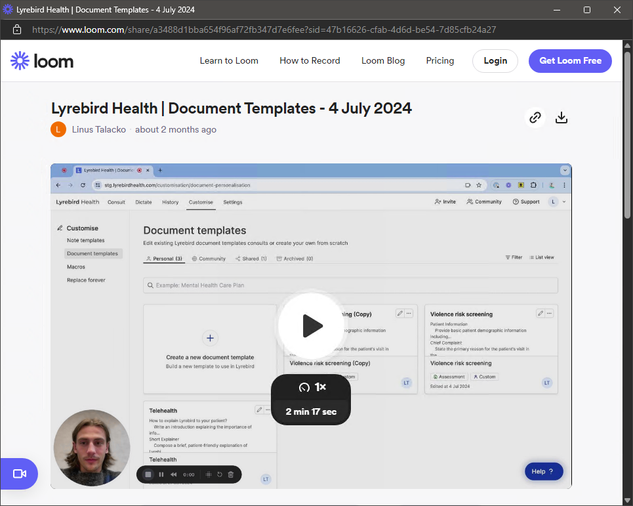The width and height of the screenshot is (633, 506).
Task: Click the bookmark star in the recorded browser
Action: [x=479, y=185]
